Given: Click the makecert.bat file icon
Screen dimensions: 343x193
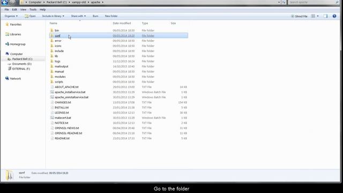Looking at the screenshot, I should pyautogui.click(x=52, y=118).
